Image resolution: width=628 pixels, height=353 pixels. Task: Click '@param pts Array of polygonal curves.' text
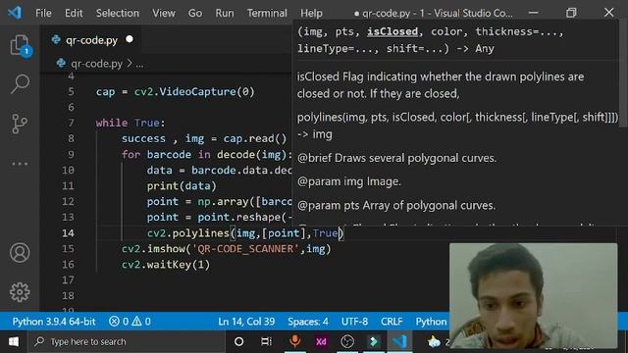click(396, 205)
